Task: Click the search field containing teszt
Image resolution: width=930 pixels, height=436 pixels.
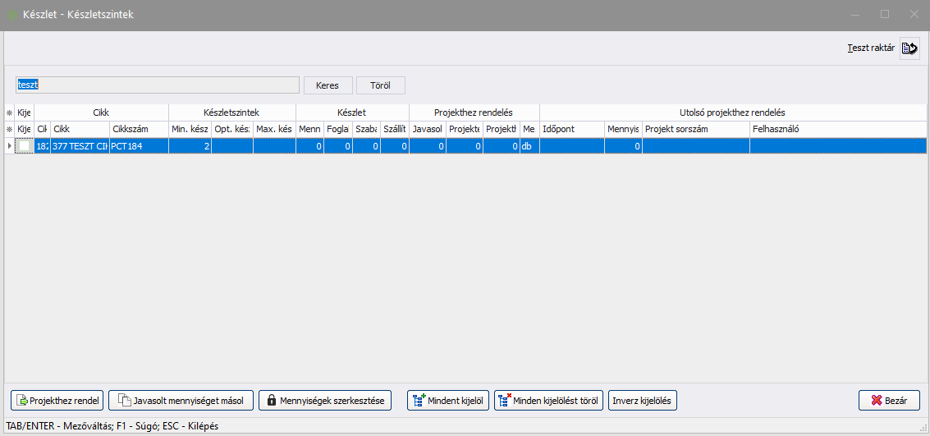Action: pyautogui.click(x=157, y=85)
